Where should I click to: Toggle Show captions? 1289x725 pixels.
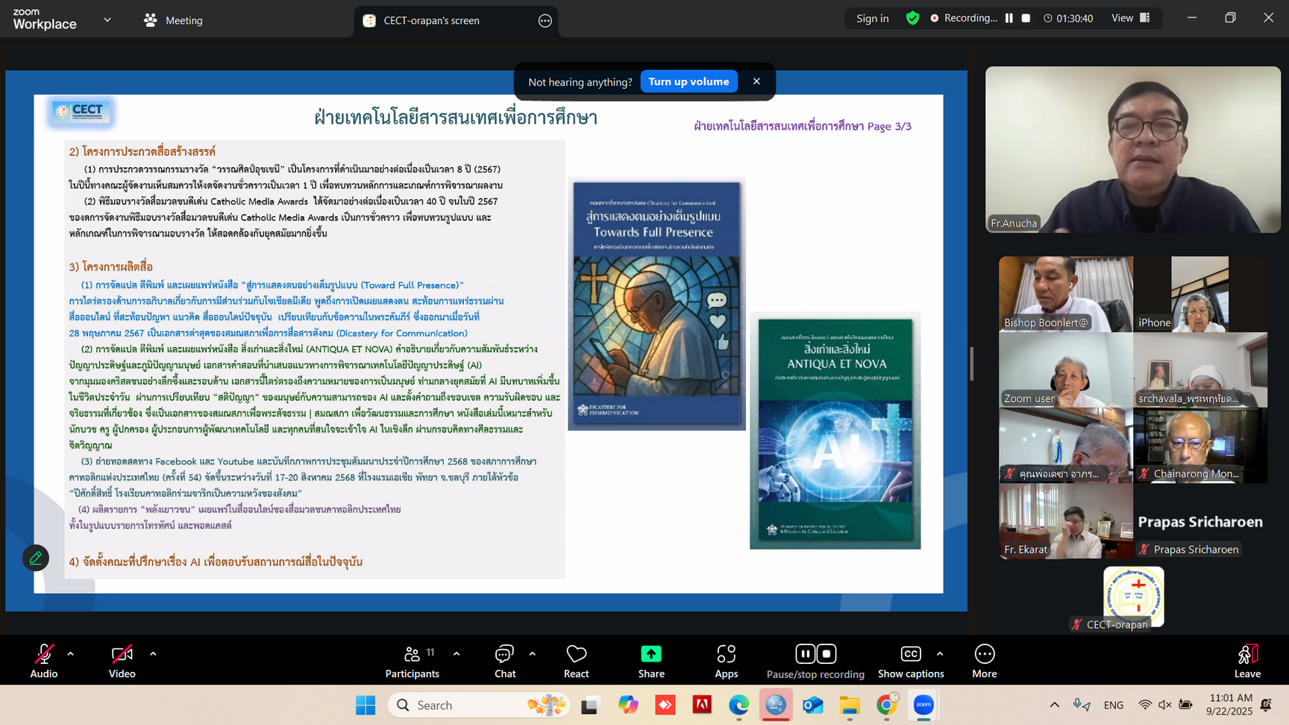pyautogui.click(x=910, y=661)
